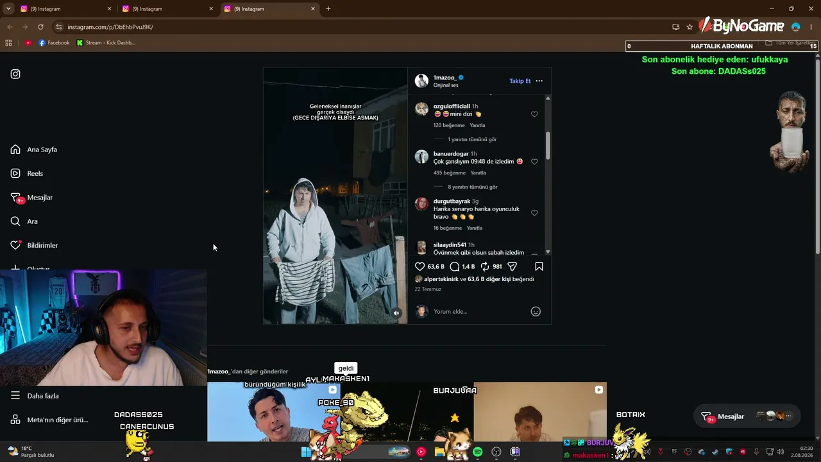This screenshot has width=821, height=462.
Task: Open durgutbayrak's commenter avatar
Action: (x=421, y=203)
